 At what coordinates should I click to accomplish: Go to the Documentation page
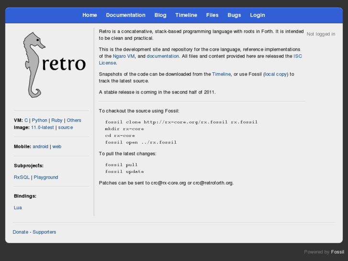click(x=125, y=15)
